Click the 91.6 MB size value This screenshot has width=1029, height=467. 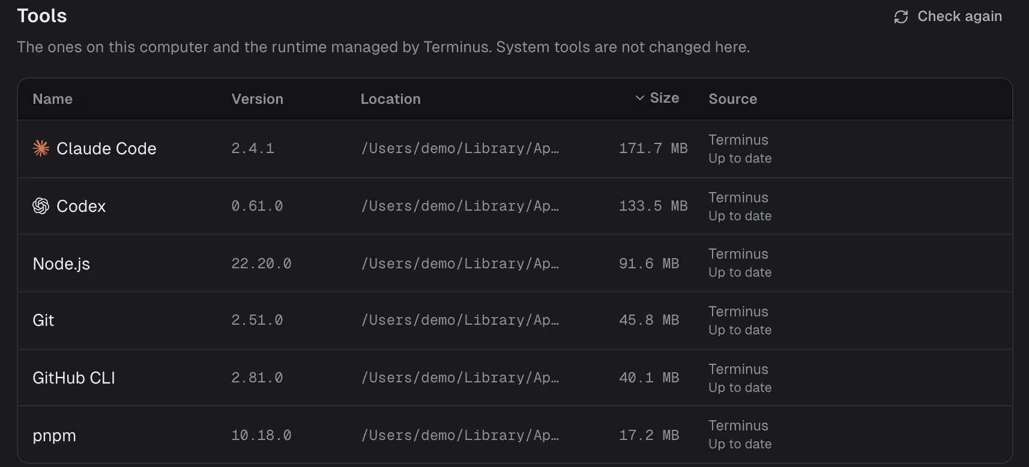click(649, 264)
